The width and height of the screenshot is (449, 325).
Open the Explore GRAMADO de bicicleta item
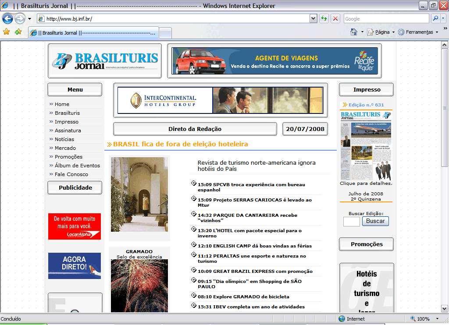(243, 297)
